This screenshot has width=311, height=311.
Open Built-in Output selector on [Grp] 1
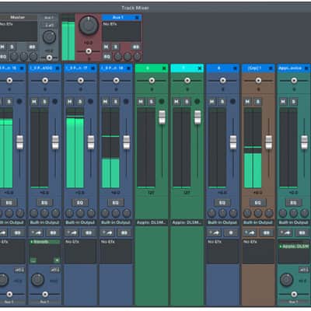pos(258,222)
